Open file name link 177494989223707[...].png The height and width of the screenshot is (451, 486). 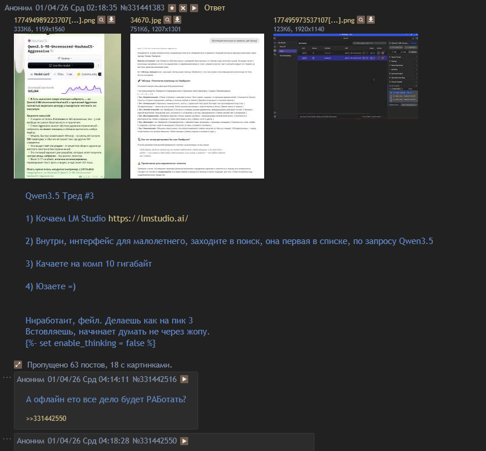pyautogui.click(x=54, y=20)
